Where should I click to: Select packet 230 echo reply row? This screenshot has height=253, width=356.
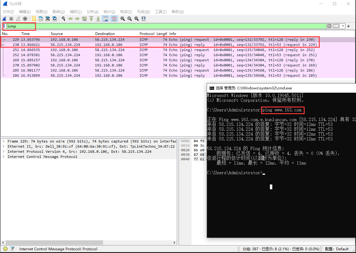[178, 45]
